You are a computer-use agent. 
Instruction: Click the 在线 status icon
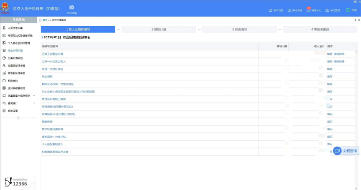(x=351, y=10)
